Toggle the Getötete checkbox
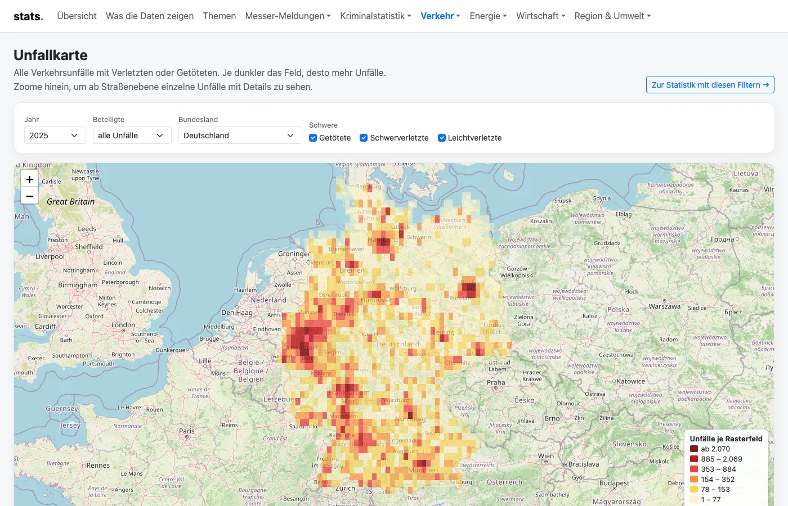This screenshot has width=788, height=506. point(313,138)
